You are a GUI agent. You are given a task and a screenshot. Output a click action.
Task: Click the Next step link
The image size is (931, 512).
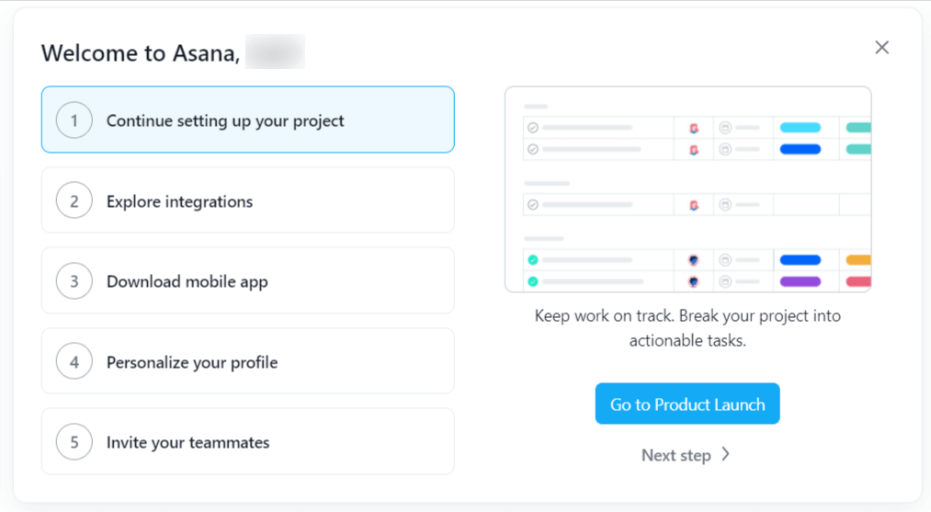coord(676,455)
